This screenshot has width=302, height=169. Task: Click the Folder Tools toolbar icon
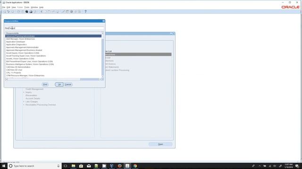[79, 12]
